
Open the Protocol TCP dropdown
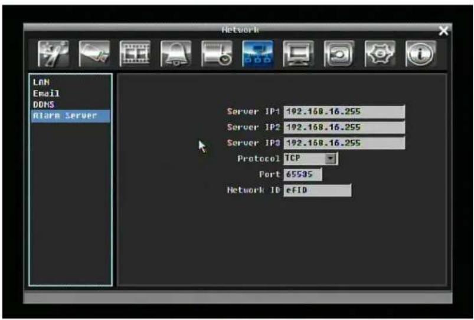(x=311, y=159)
